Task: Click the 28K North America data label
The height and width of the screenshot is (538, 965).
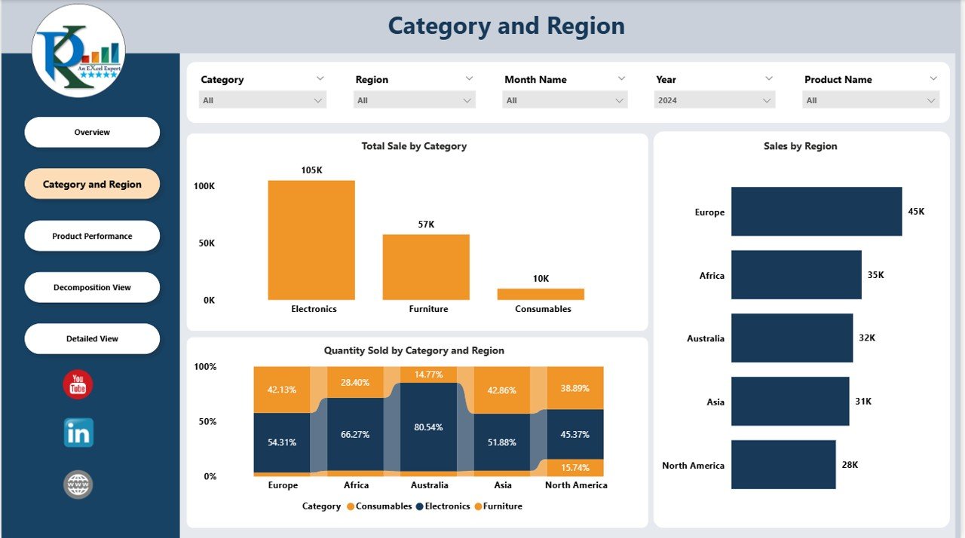Action: pos(850,465)
